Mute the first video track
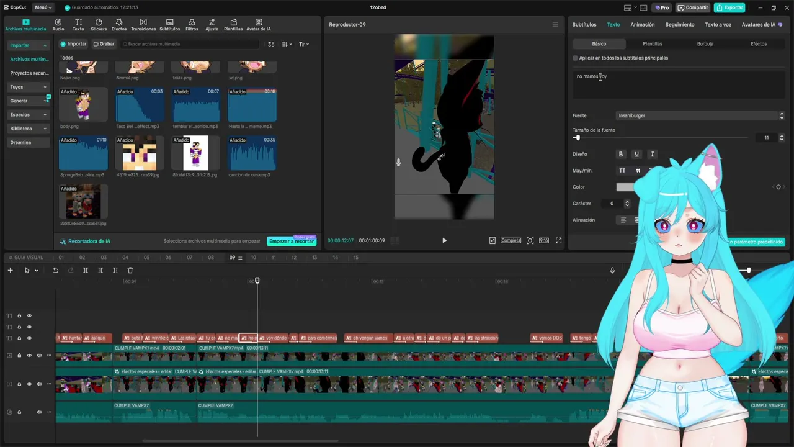 coord(39,356)
